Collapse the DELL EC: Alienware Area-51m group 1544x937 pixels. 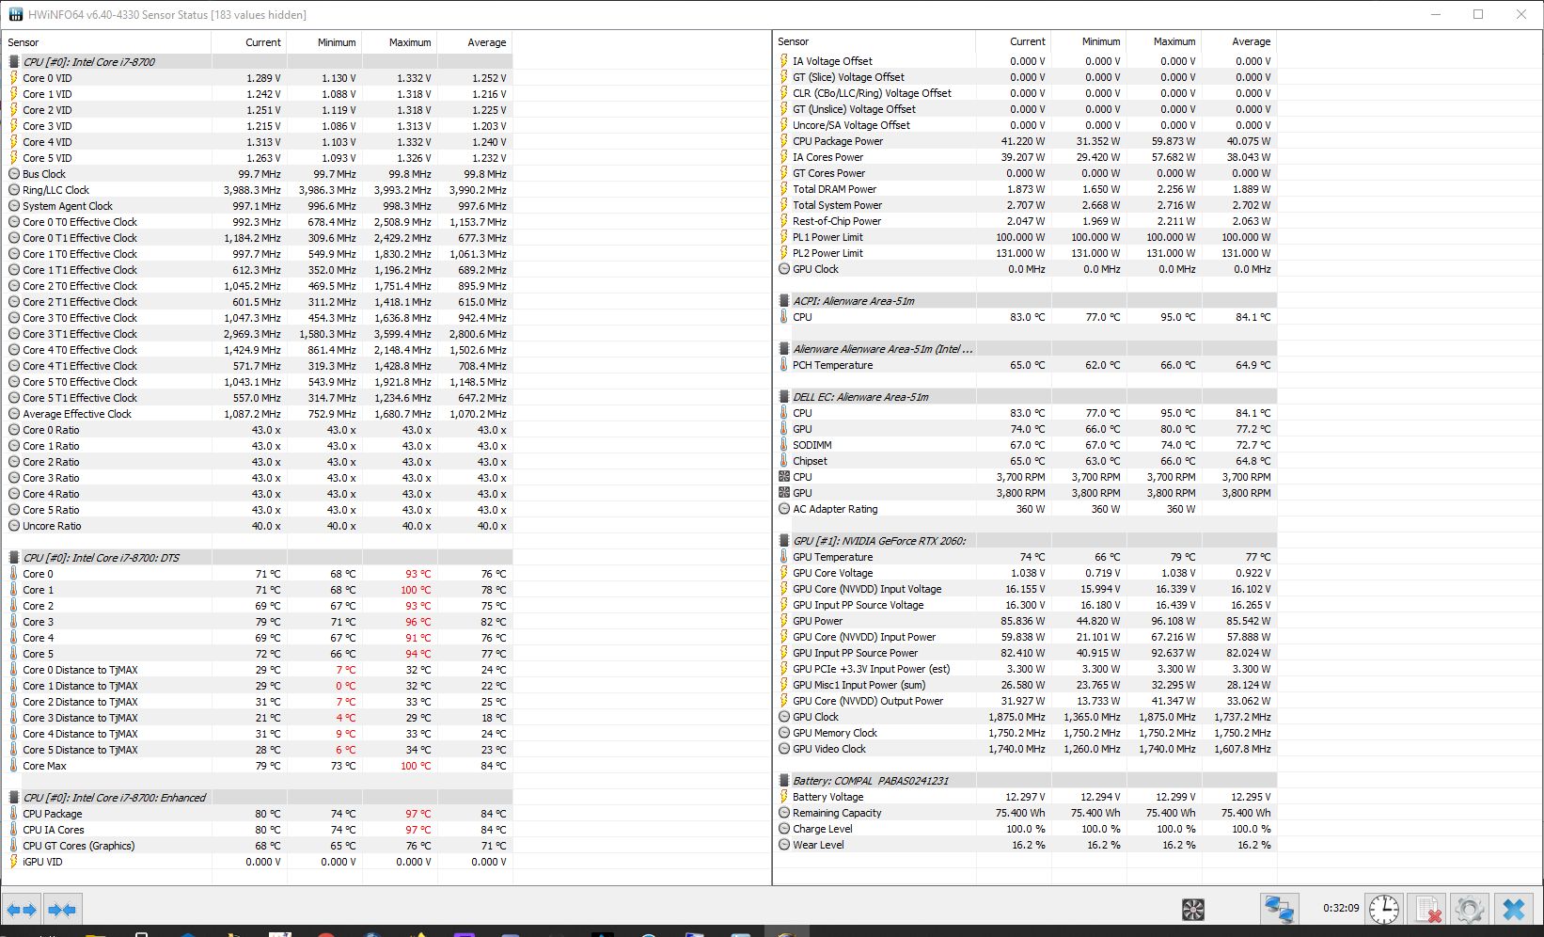point(859,397)
